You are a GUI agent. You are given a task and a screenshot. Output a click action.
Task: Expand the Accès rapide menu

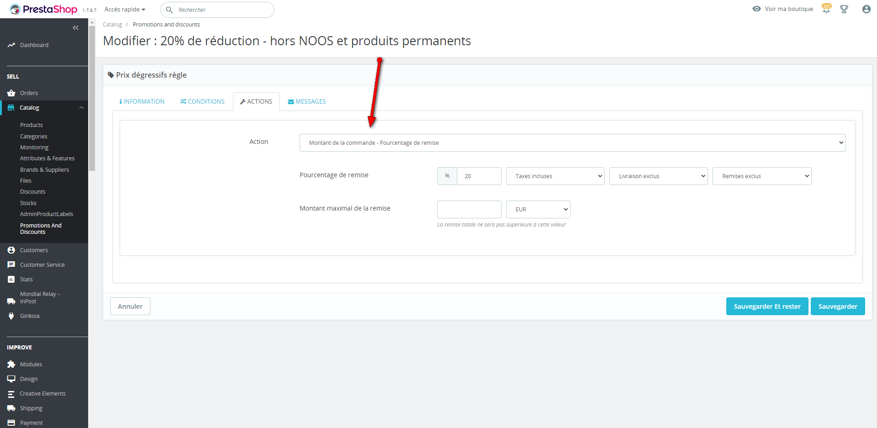[x=125, y=10]
